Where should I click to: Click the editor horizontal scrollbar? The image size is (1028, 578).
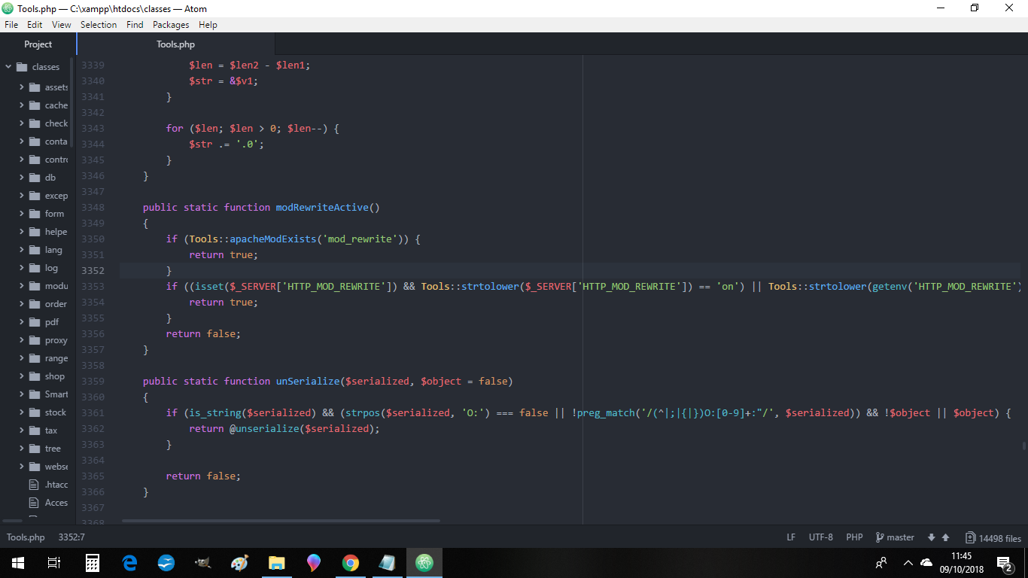click(281, 520)
